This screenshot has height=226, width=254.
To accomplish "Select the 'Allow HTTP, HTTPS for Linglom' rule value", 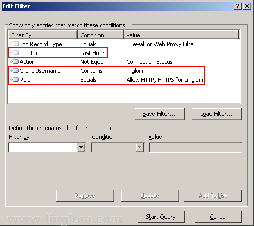I will pyautogui.click(x=164, y=80).
